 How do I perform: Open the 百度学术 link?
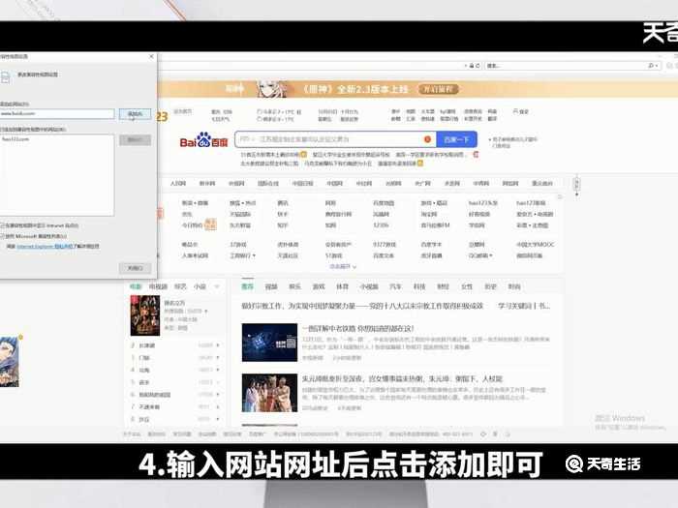(x=431, y=245)
